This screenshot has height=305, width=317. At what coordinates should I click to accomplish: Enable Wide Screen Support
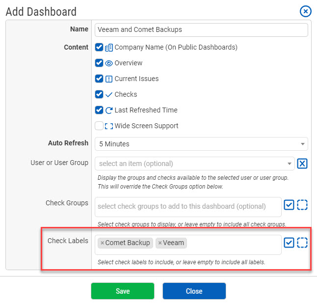(x=99, y=126)
